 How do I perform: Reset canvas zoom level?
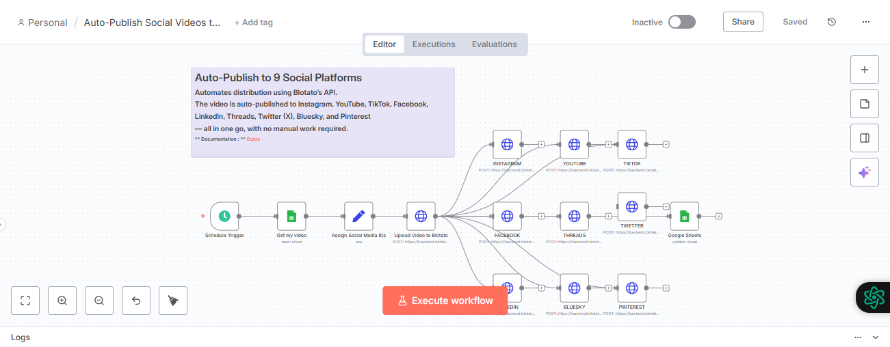[136, 301]
